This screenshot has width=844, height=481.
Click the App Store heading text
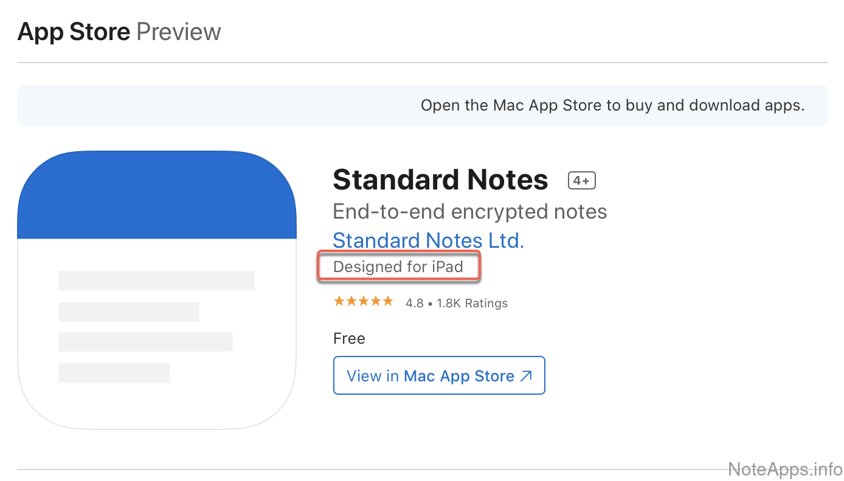(x=74, y=32)
